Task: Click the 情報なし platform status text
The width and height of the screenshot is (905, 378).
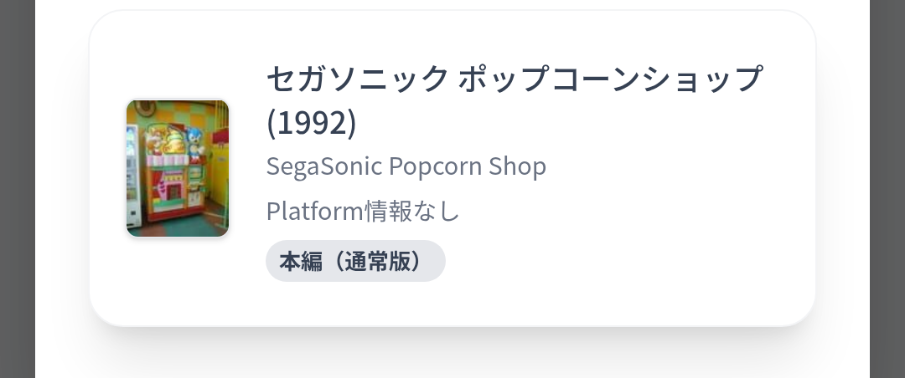Action: click(412, 211)
